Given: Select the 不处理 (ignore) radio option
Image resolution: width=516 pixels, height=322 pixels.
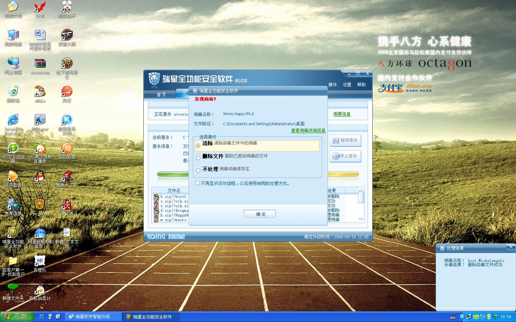Looking at the screenshot, I should point(198,171).
